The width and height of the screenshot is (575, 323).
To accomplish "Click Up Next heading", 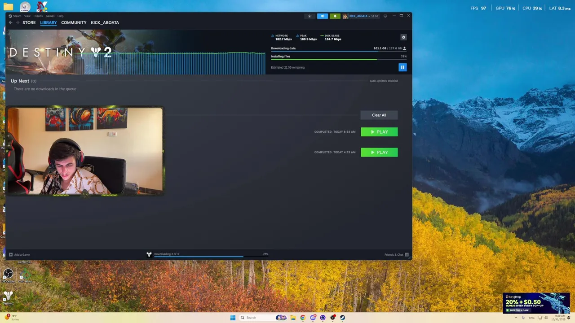I will click(x=20, y=81).
